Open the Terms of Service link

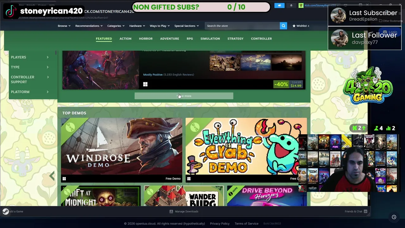246,224
